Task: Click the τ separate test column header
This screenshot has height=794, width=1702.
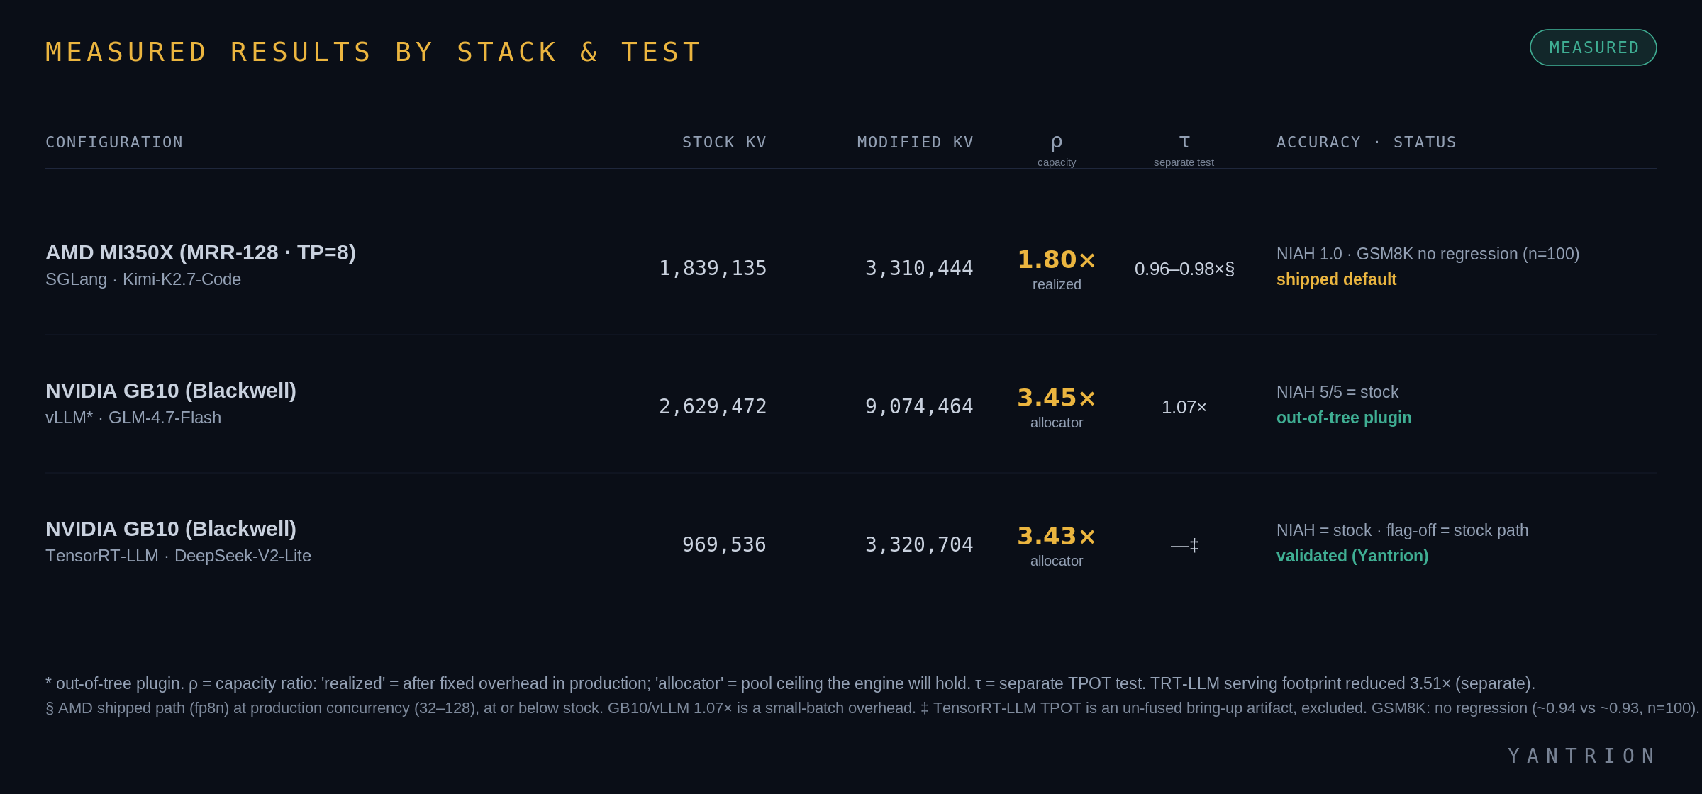Action: [1184, 150]
